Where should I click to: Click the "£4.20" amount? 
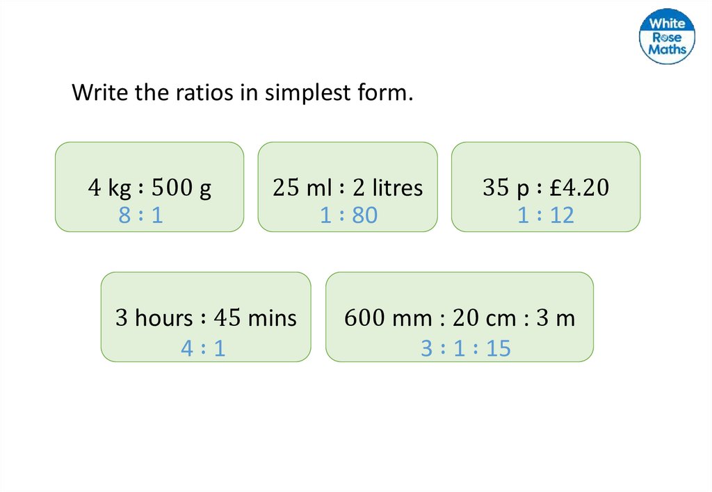576,188
